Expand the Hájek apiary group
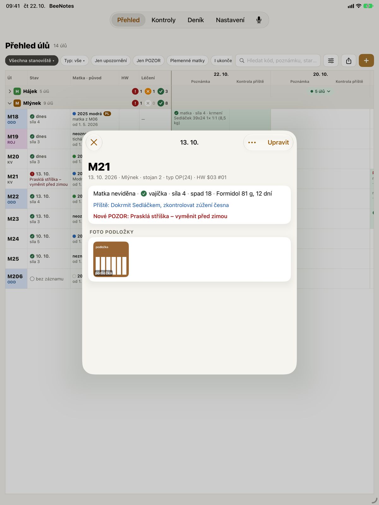 tap(10, 91)
